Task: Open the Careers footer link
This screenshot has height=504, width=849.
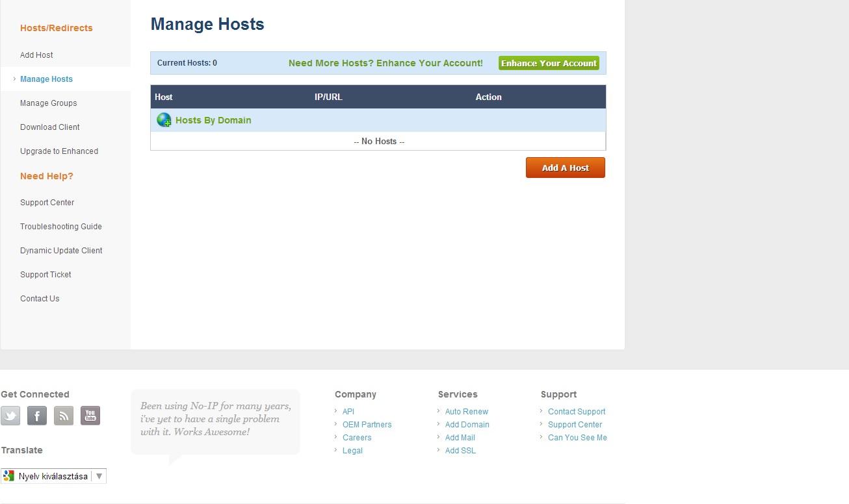Action: tap(357, 438)
